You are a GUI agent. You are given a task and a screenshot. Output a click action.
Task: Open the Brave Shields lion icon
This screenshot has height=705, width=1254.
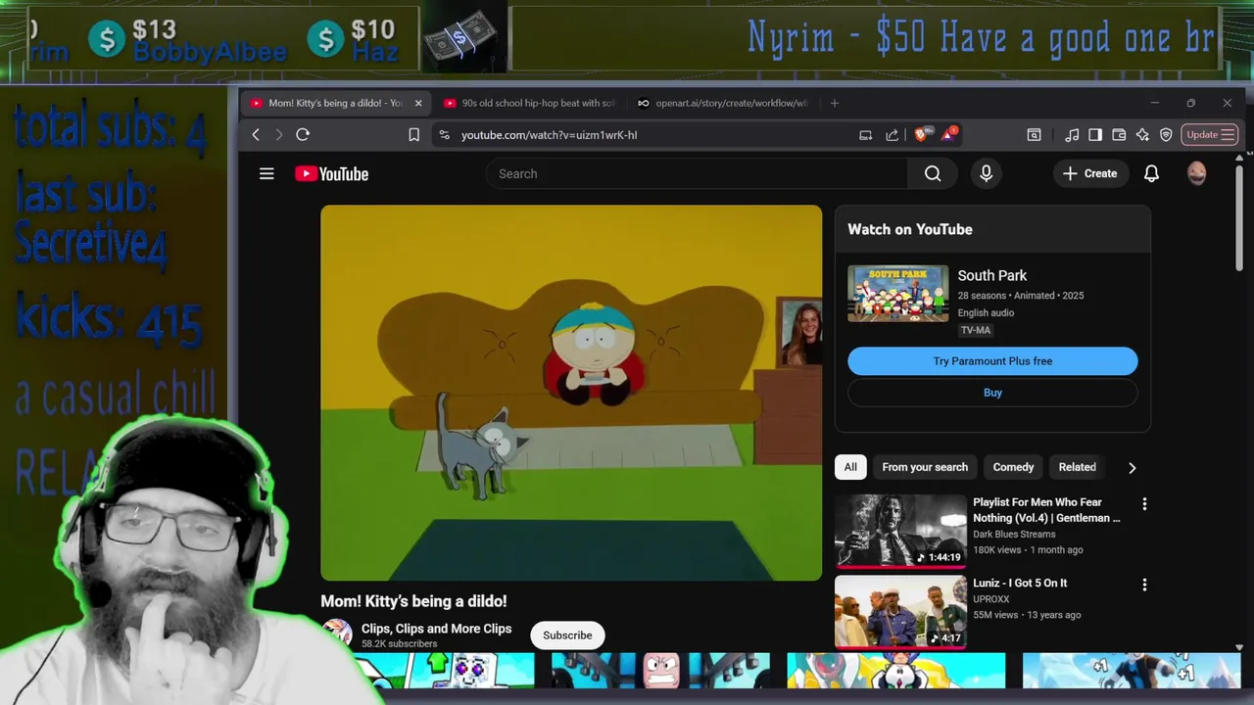921,134
